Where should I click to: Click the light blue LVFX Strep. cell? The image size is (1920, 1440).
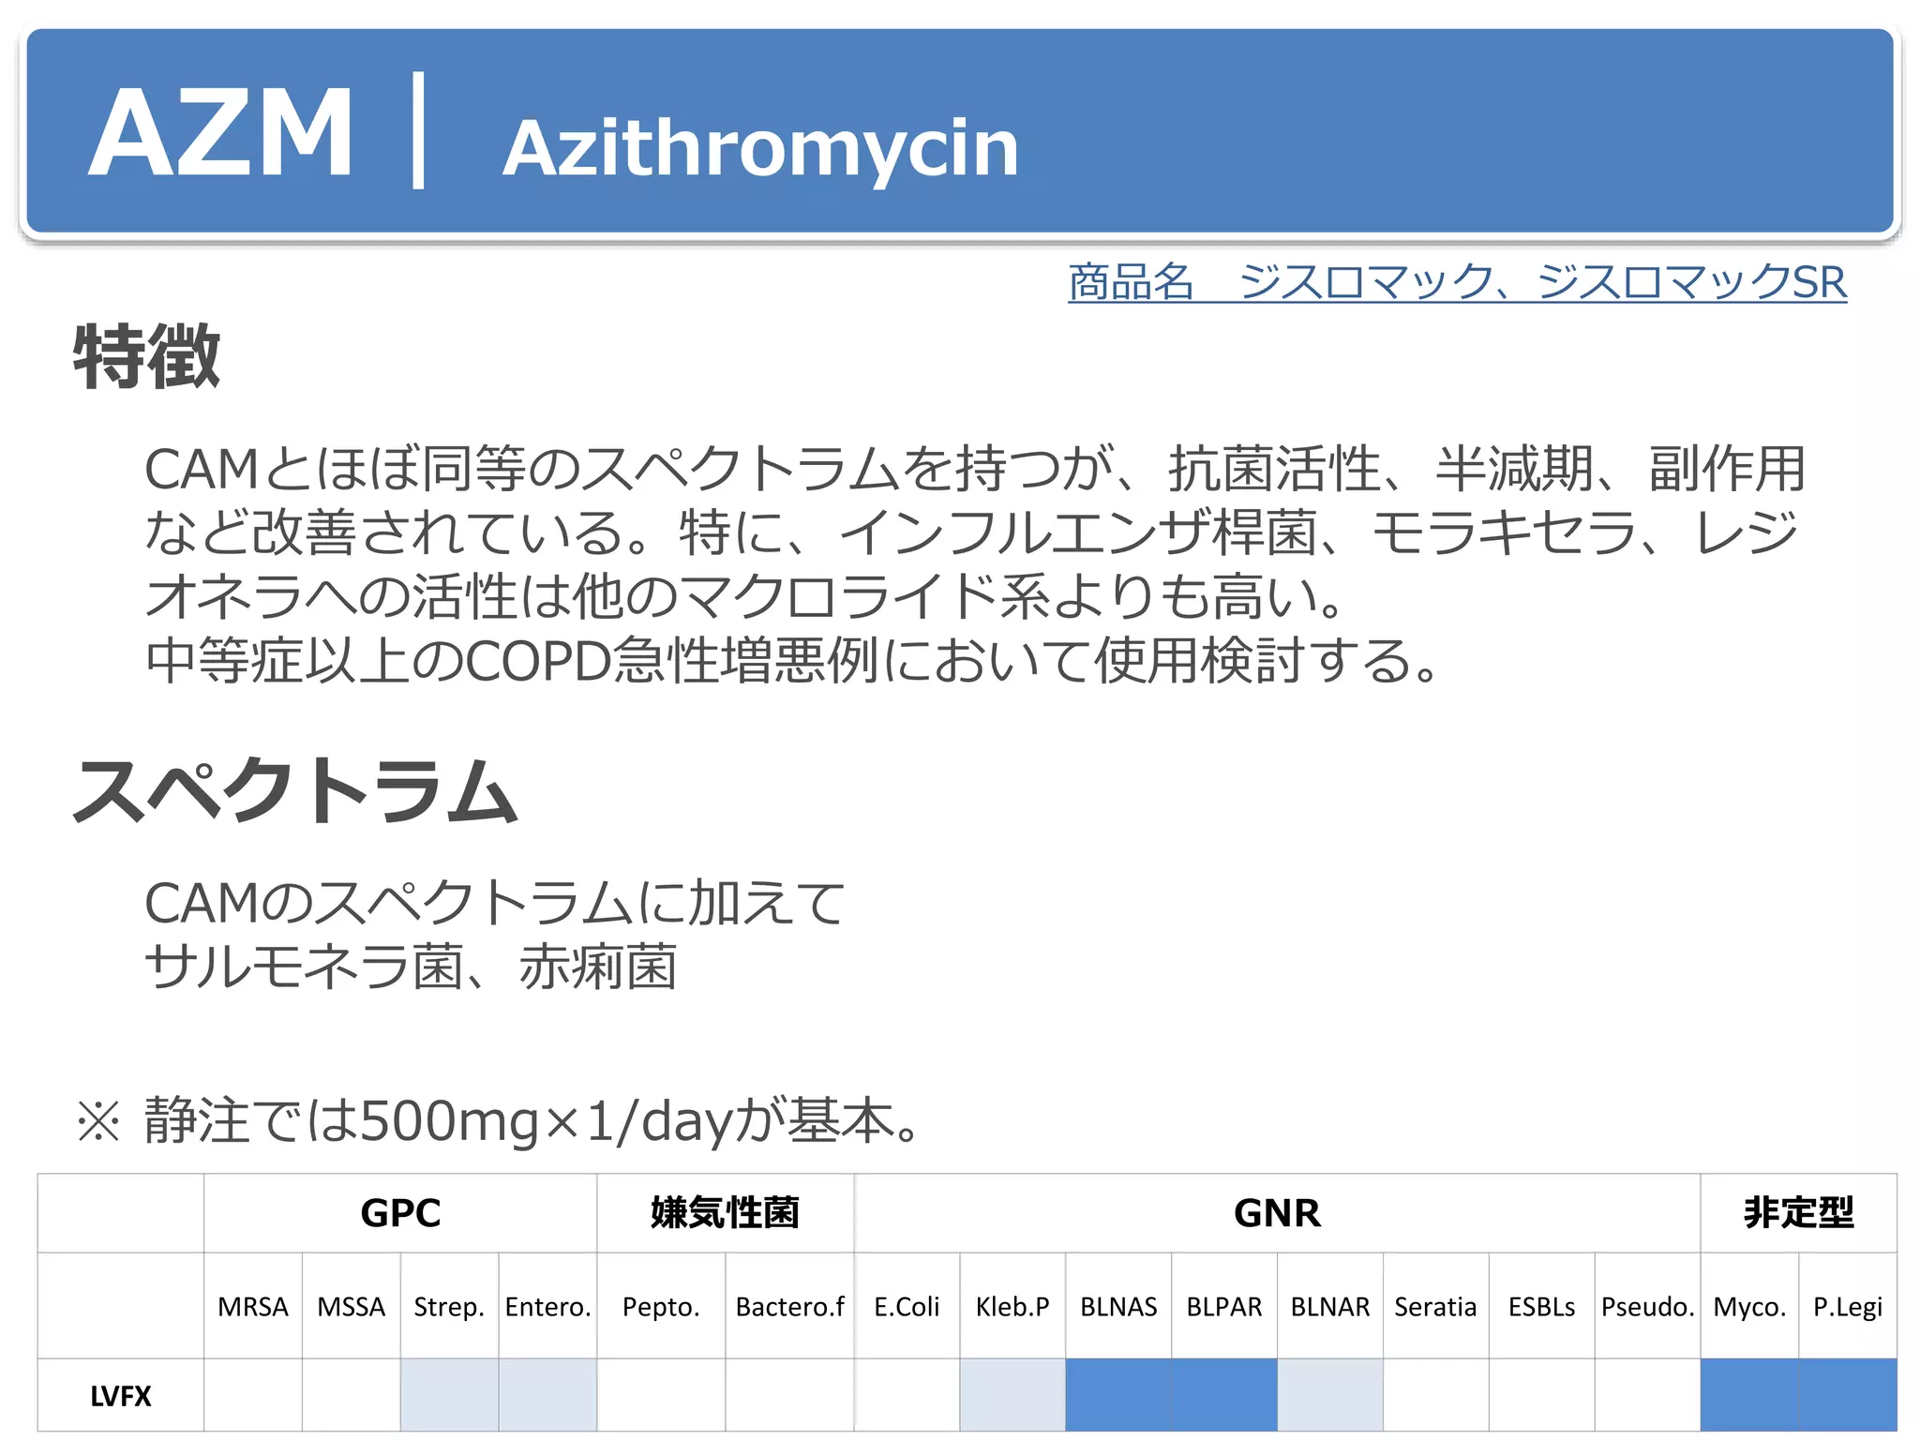[450, 1395]
